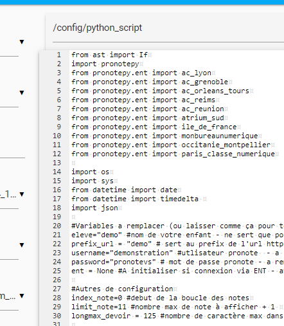Expand the left-panel dropdown arrow level with code line 5
Screen dimensions: 284x326
click(x=22, y=93)
